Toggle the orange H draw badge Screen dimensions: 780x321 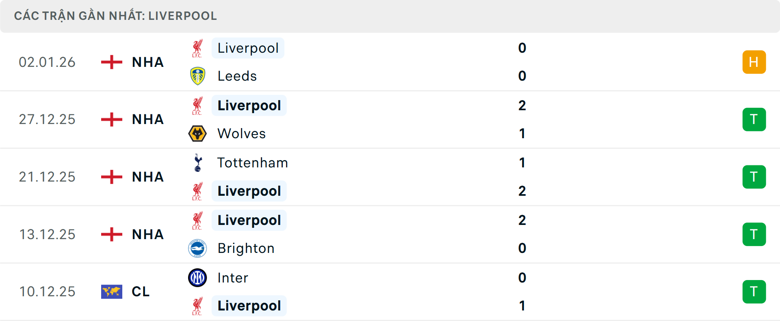[x=754, y=62]
